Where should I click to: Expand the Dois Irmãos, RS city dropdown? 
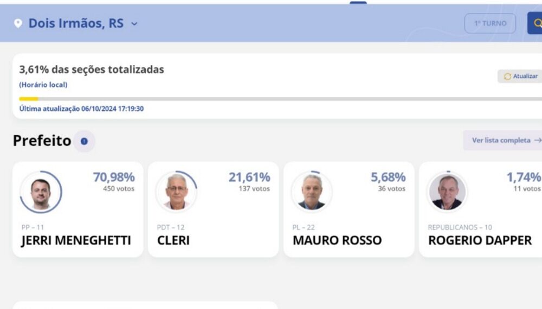[x=76, y=24]
